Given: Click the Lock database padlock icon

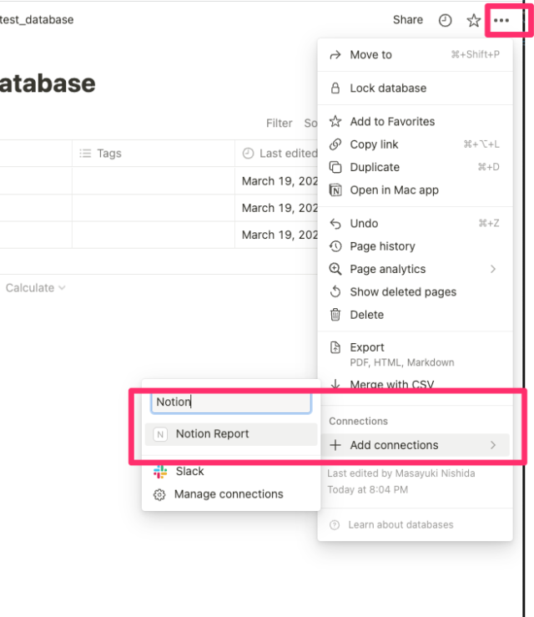Looking at the screenshot, I should (335, 89).
